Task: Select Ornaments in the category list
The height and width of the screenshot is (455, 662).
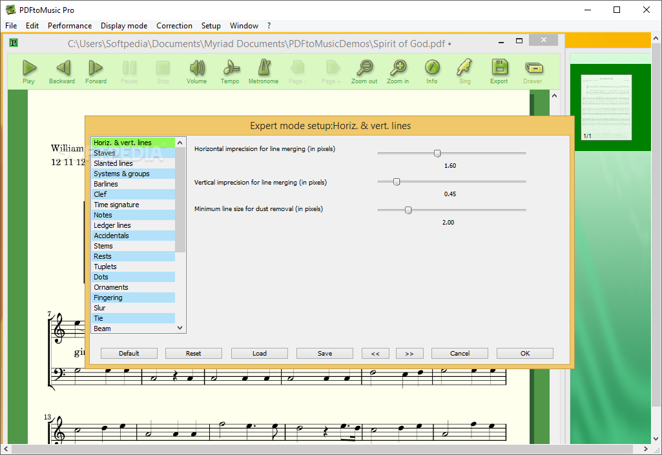Action: [133, 287]
